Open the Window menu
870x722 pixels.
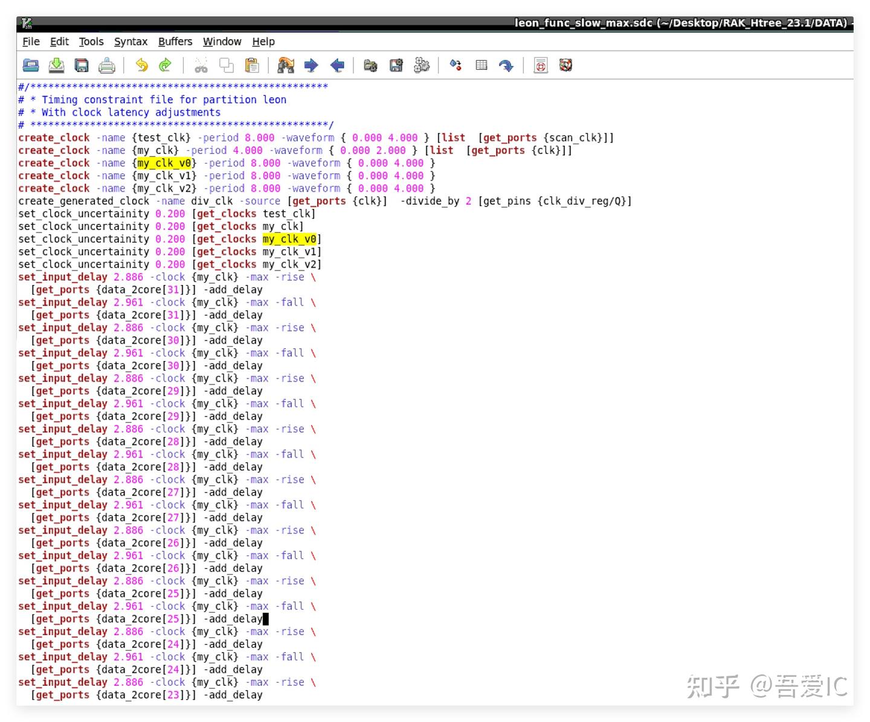[221, 41]
